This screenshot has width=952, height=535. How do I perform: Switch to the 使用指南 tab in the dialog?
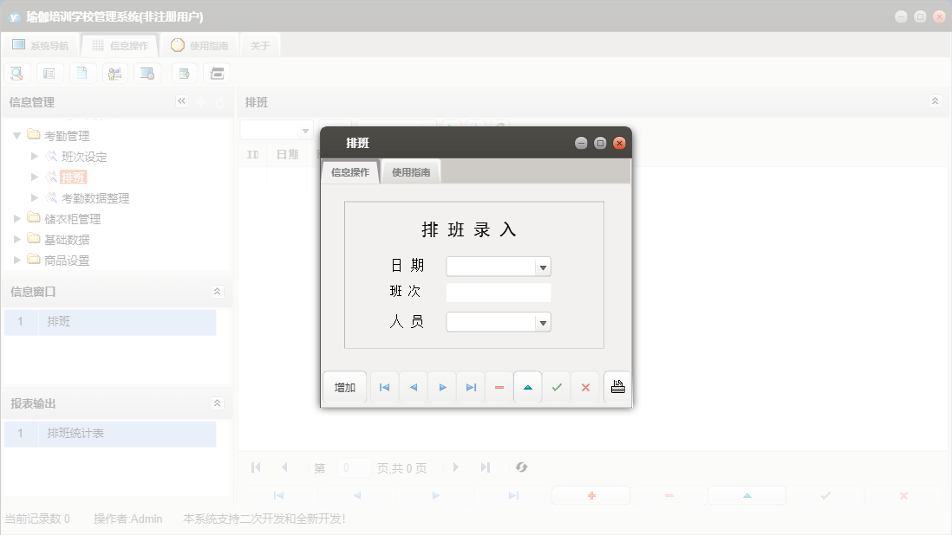(410, 171)
